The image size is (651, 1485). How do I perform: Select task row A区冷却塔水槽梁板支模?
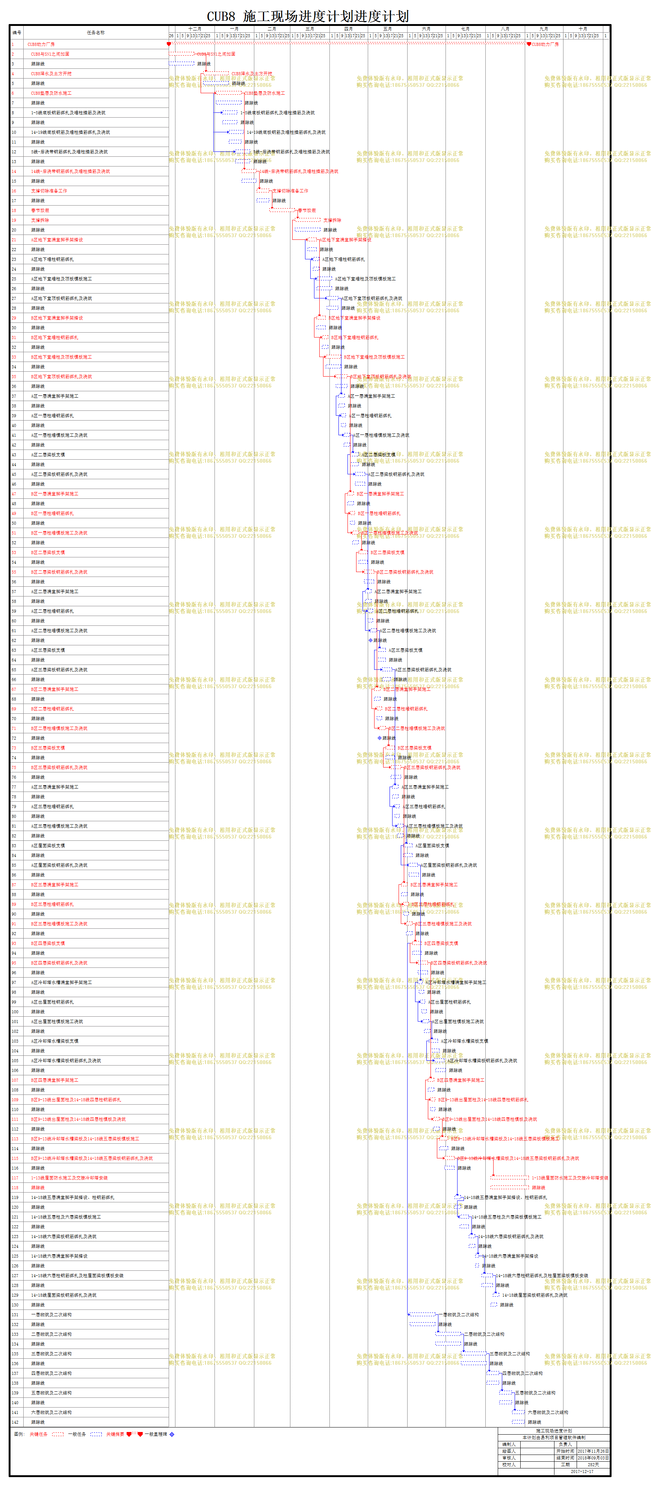pyautogui.click(x=89, y=1041)
